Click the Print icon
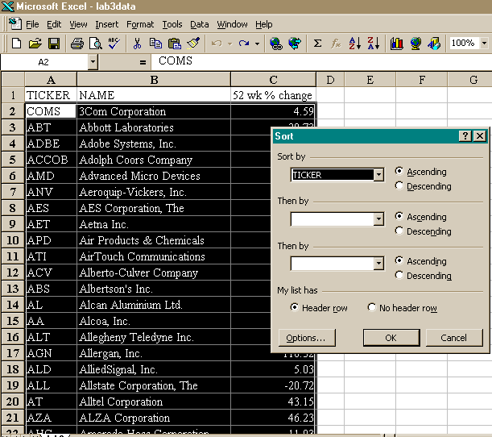Image resolution: width=492 pixels, height=437 pixels. (x=77, y=44)
